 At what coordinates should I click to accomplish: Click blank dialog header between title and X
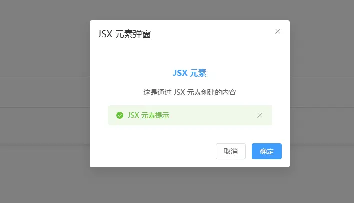[x=212, y=34]
